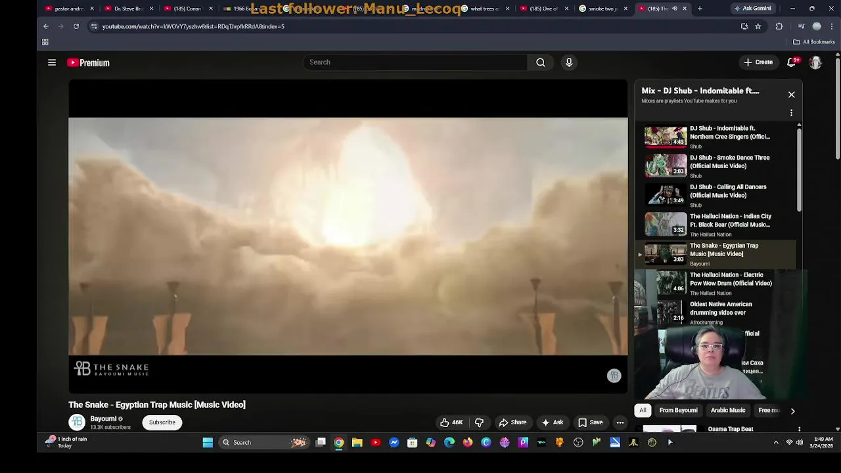Go back in the browser
The width and height of the screenshot is (841, 473).
coord(46,26)
